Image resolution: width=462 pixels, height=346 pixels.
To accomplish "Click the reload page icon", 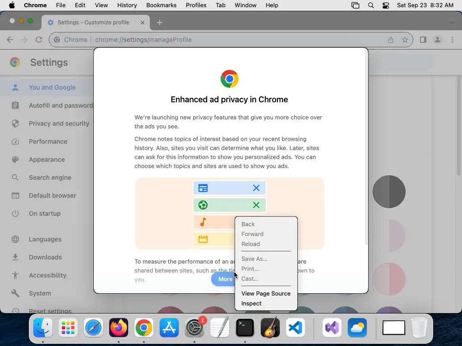I will pyautogui.click(x=39, y=40).
